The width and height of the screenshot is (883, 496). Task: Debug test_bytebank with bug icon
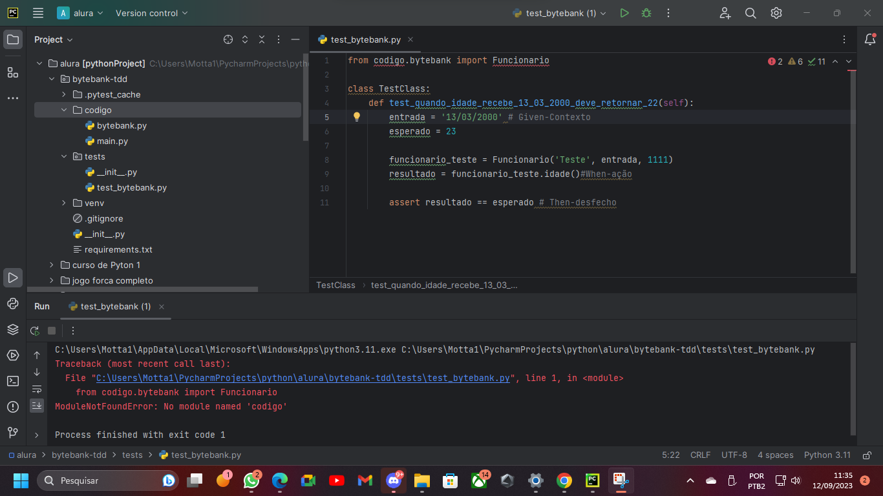tap(646, 13)
